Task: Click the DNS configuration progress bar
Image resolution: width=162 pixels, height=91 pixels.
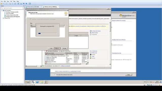Action: tap(48, 33)
